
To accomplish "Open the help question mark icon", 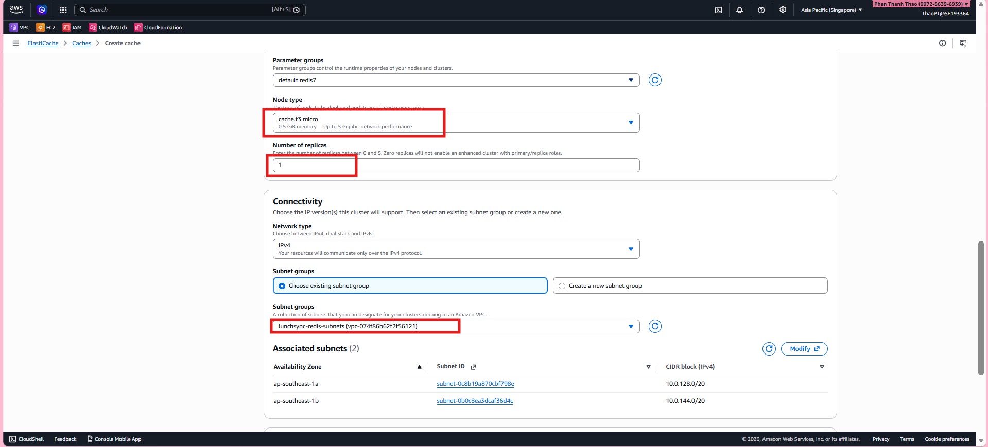I will (761, 10).
